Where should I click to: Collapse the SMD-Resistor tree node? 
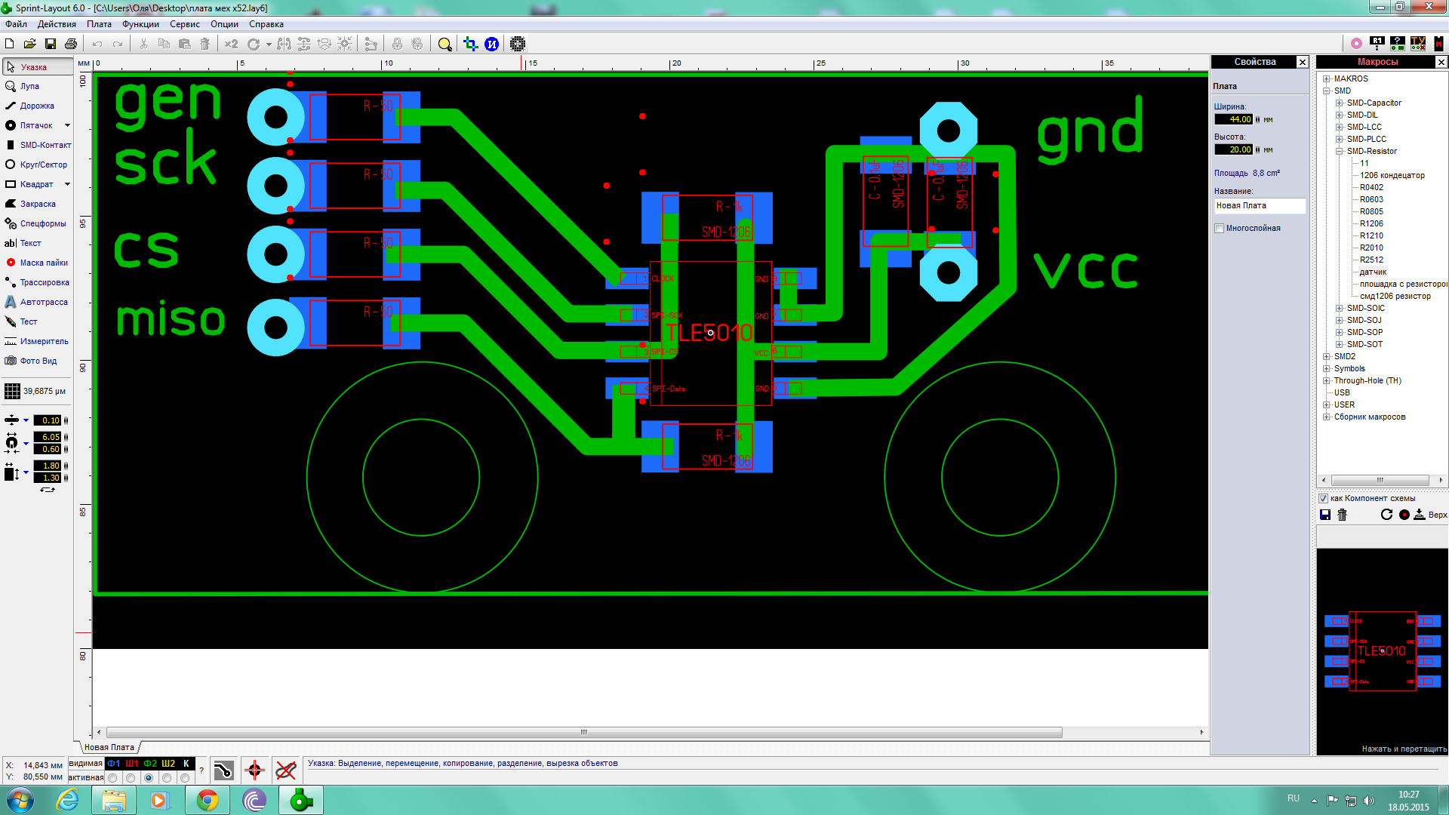[1339, 151]
